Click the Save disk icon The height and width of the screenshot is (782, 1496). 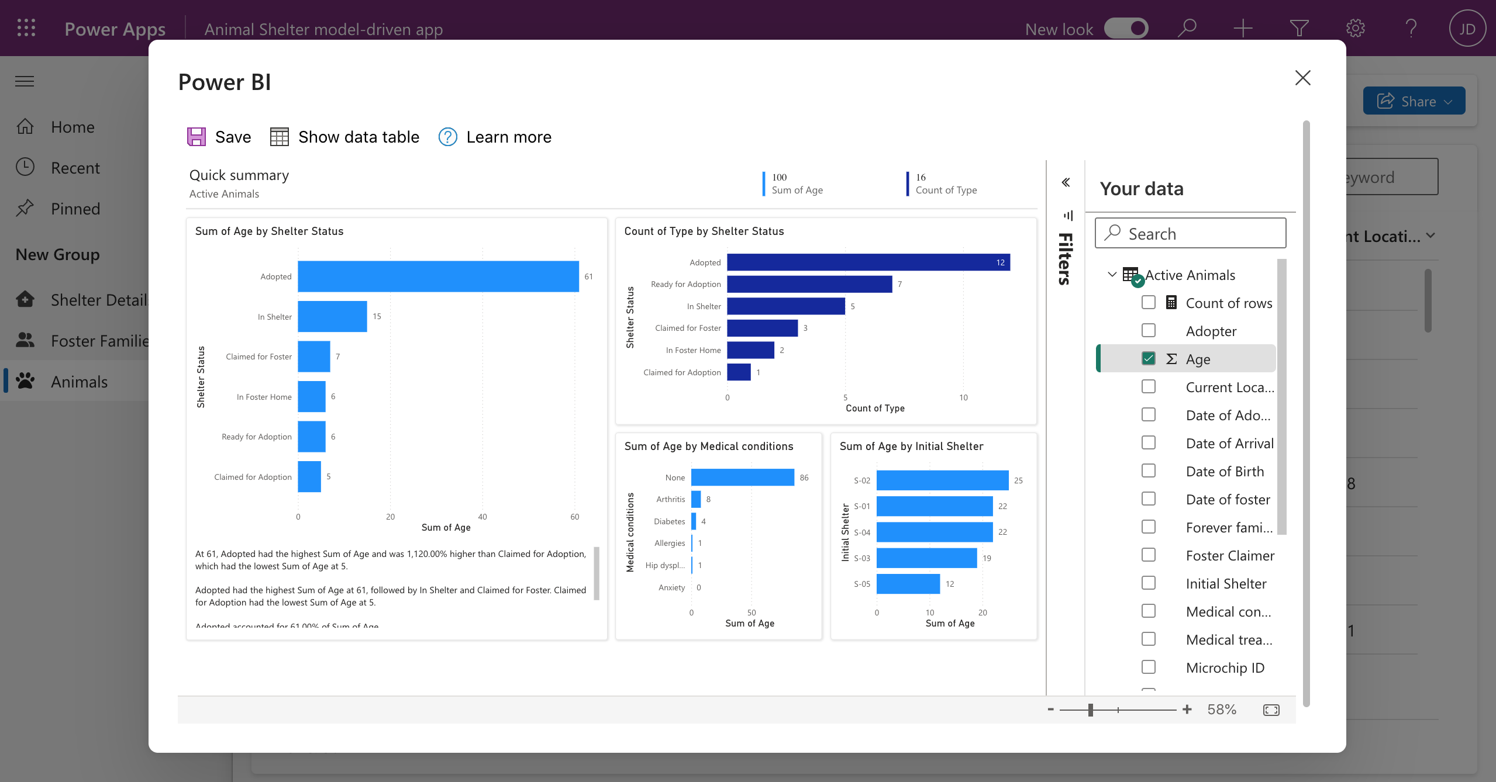click(x=197, y=137)
